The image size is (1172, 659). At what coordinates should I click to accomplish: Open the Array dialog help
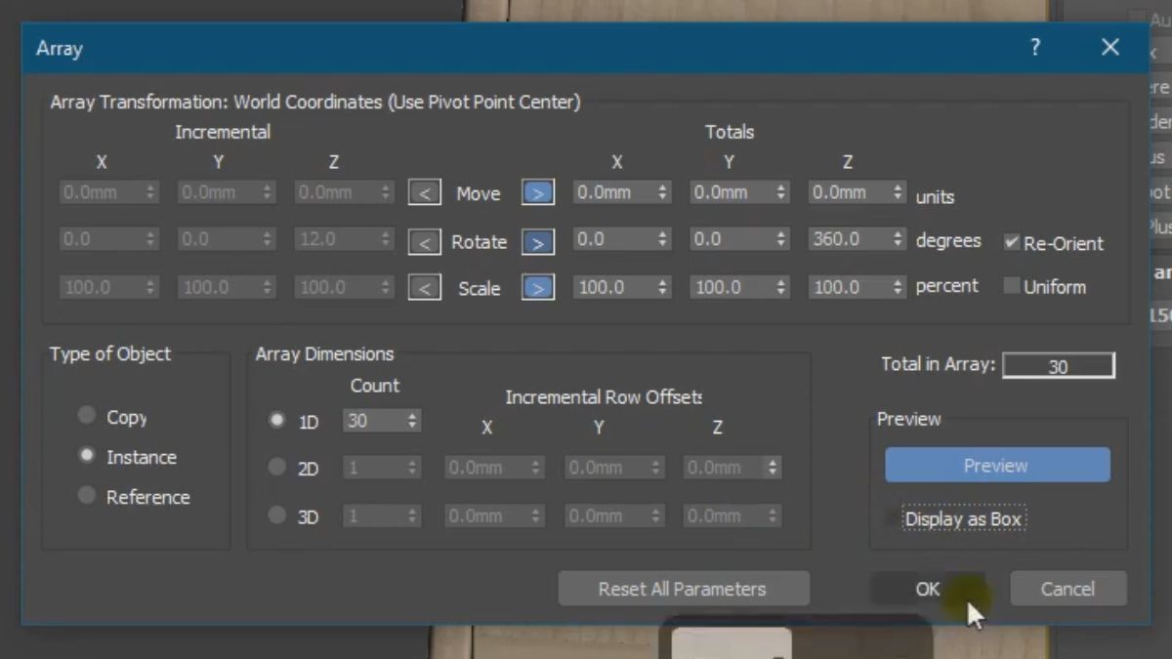tap(1034, 47)
